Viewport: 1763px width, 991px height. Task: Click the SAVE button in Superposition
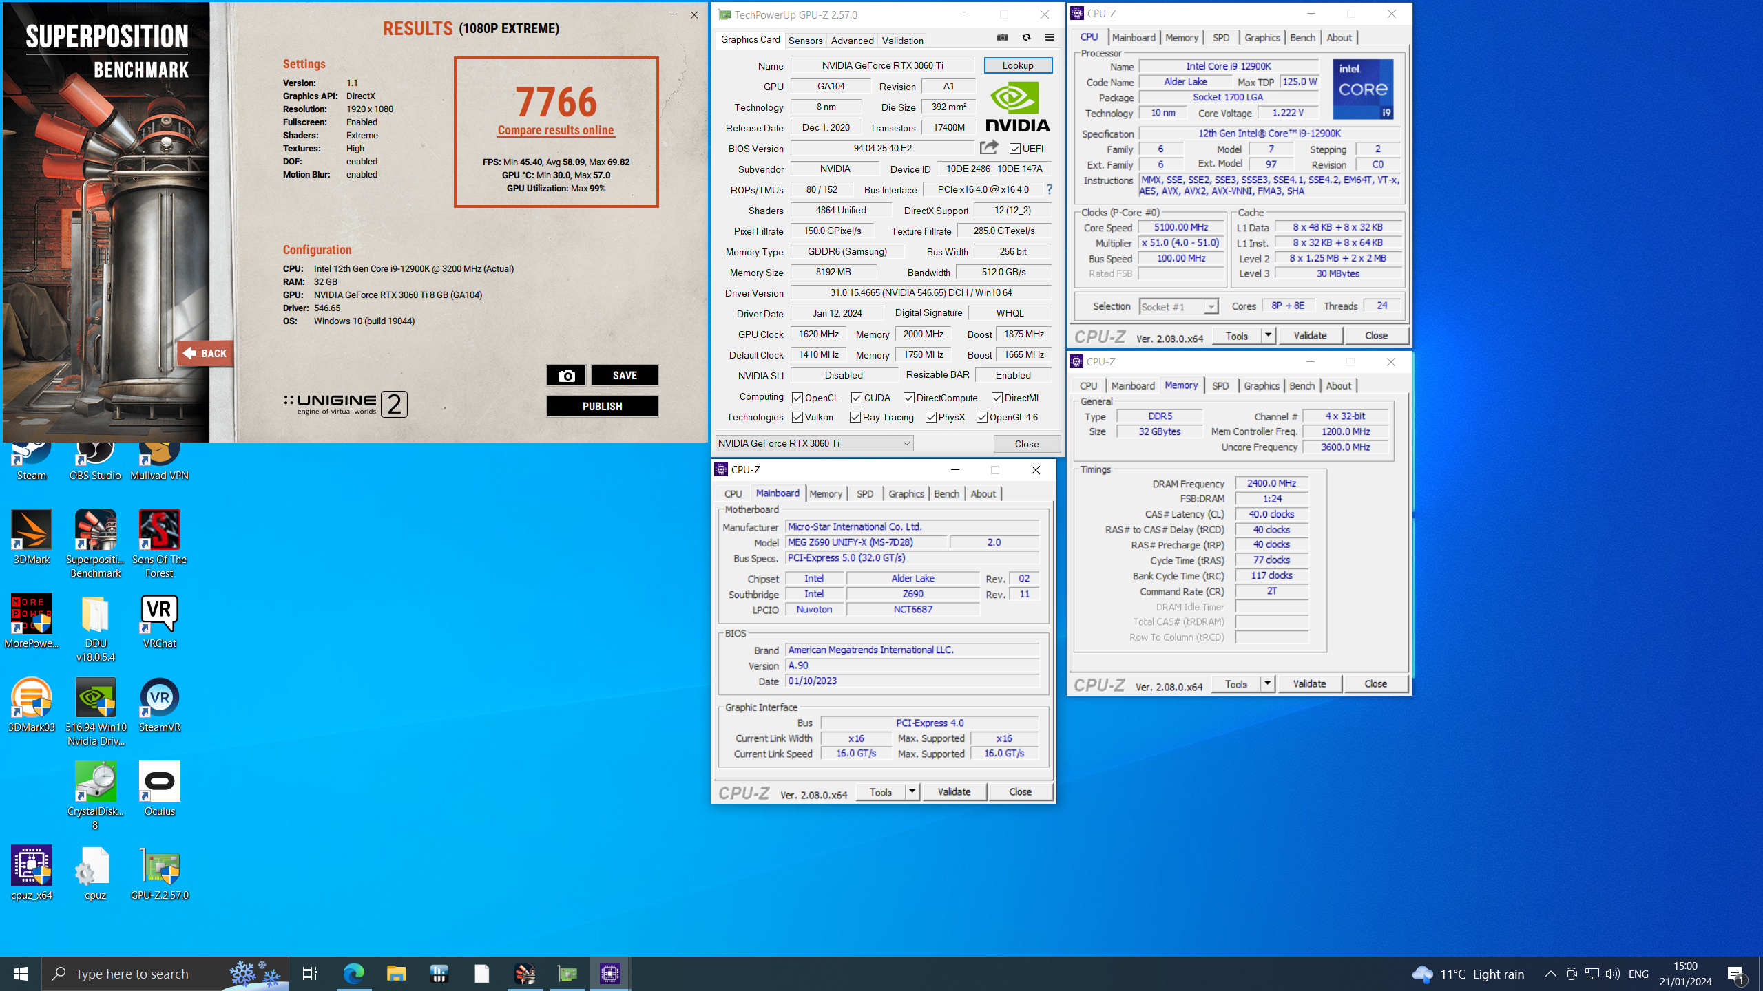[625, 375]
